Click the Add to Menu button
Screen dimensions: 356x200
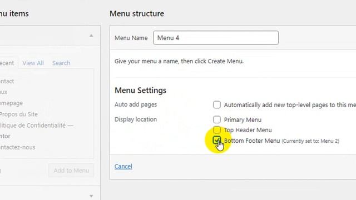click(71, 171)
